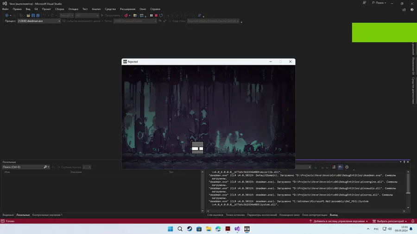Click Clear All in Output toolbar
Screen dimensions: 417x234
(334, 167)
